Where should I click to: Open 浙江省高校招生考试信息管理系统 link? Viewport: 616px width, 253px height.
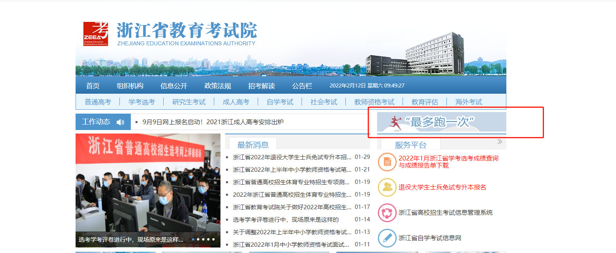pyautogui.click(x=446, y=212)
